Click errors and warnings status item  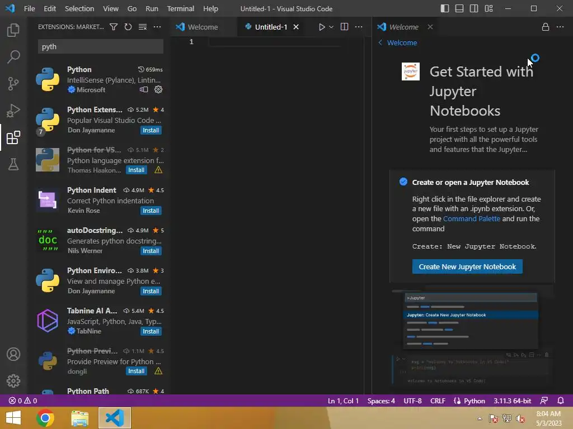point(22,401)
